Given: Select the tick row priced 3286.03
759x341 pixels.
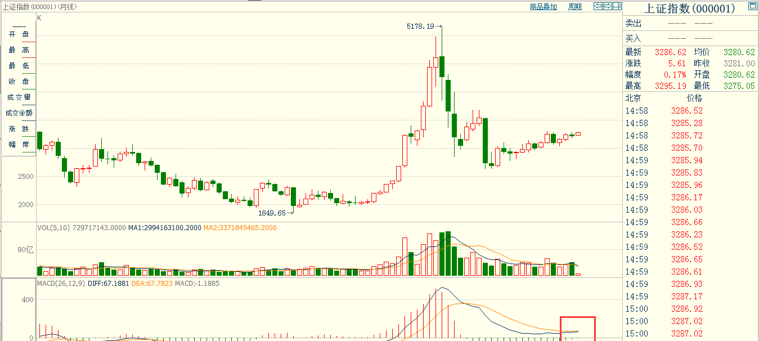Looking at the screenshot, I should [x=691, y=209].
